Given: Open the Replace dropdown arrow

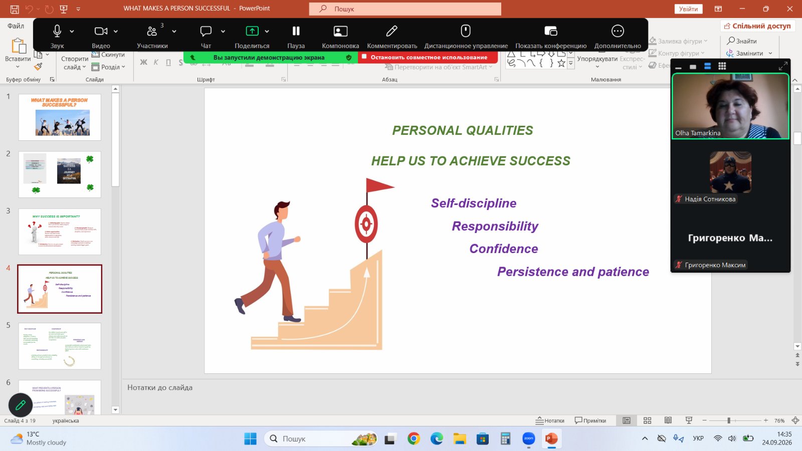Looking at the screenshot, I should [770, 54].
